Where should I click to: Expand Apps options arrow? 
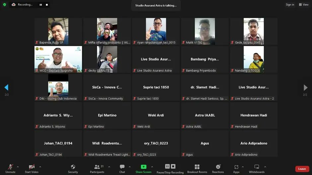243,167
